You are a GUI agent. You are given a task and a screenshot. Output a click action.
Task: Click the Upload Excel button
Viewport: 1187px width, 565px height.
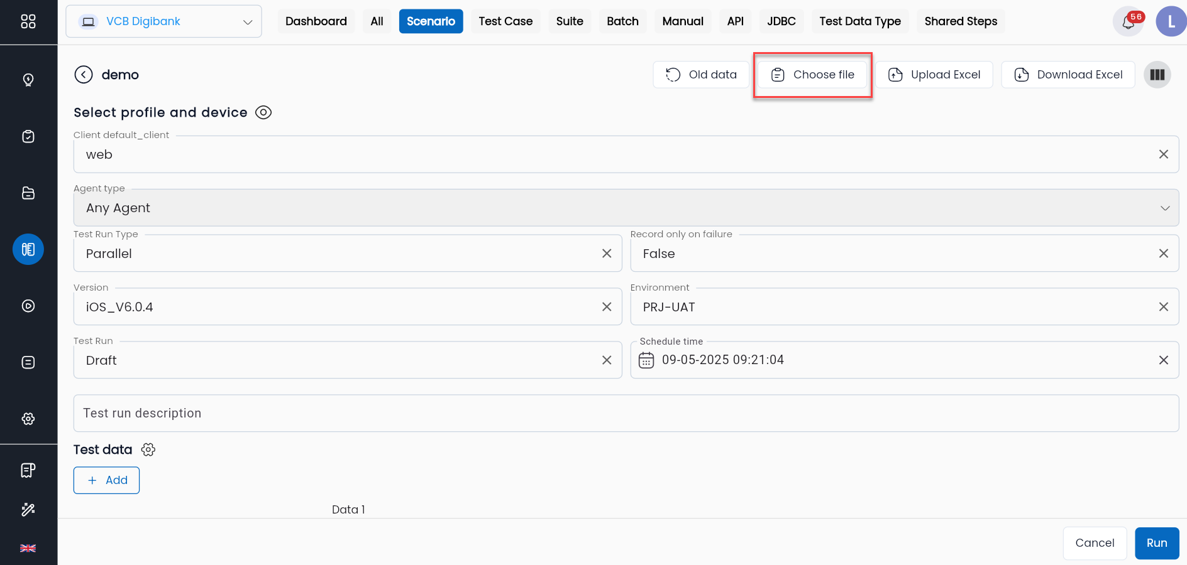point(934,75)
